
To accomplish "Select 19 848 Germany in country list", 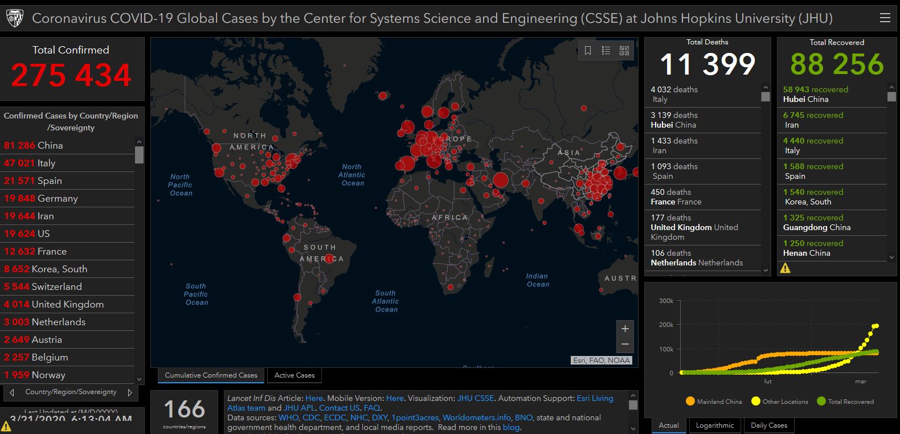I will tap(67, 198).
